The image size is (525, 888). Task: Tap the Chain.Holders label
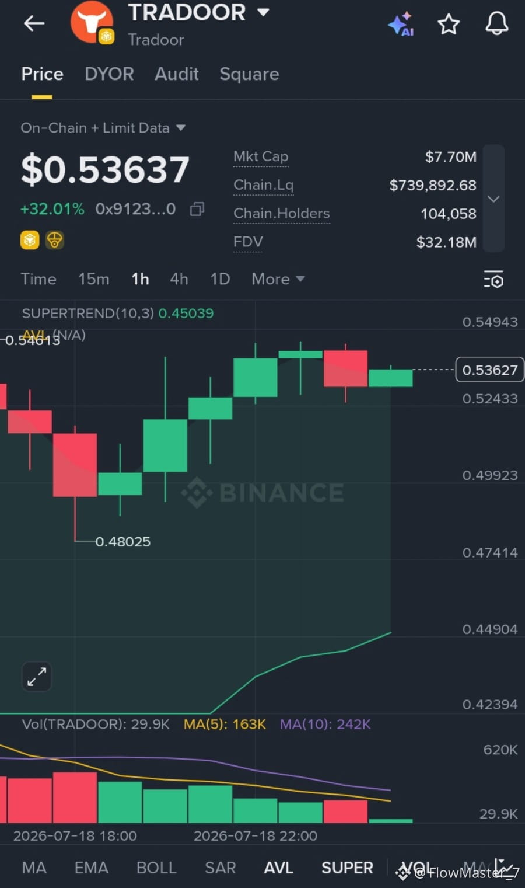point(282,214)
